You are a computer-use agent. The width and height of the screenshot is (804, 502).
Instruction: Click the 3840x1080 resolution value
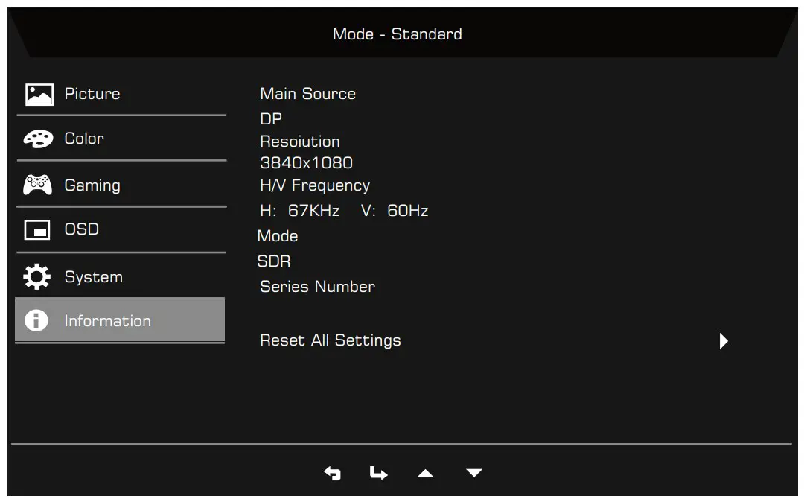click(306, 163)
